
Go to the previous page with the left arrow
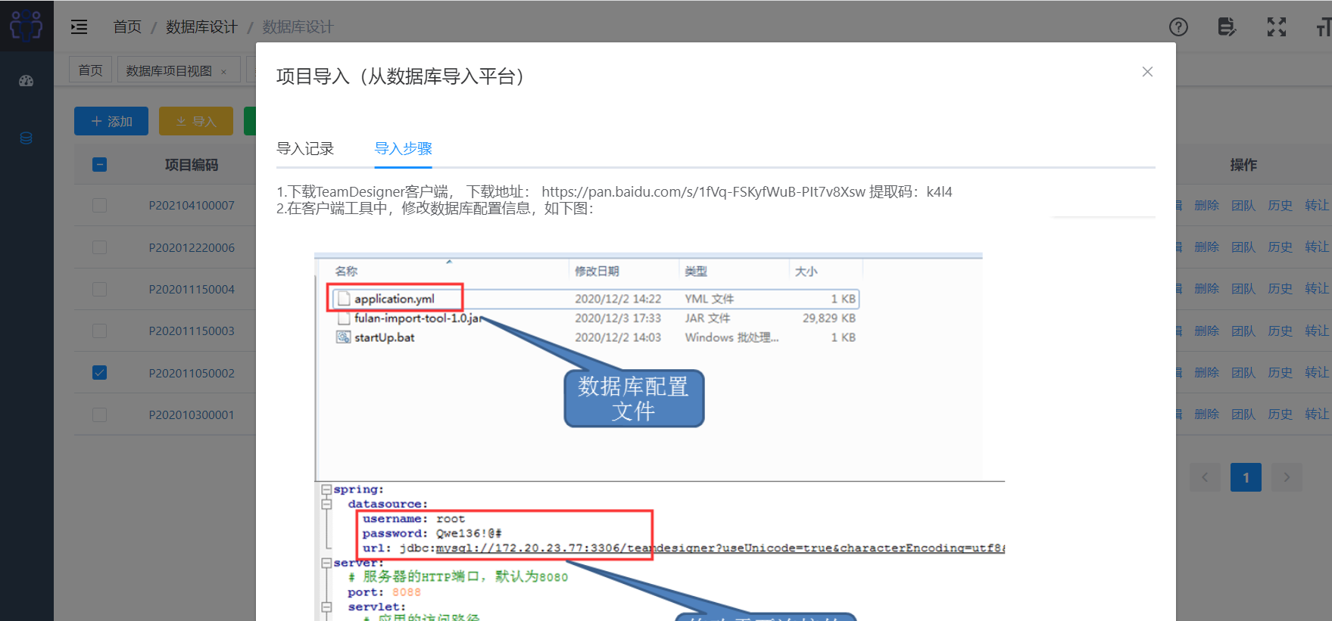1205,477
